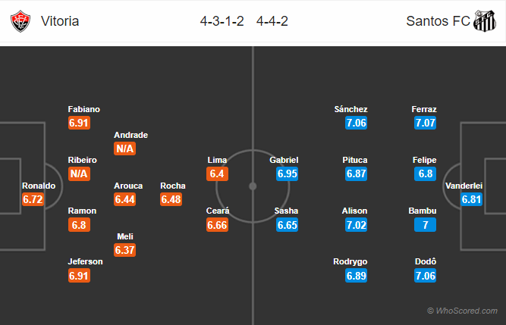
Task: Click the WhoScored.com copyright watermark
Action: click(x=464, y=311)
